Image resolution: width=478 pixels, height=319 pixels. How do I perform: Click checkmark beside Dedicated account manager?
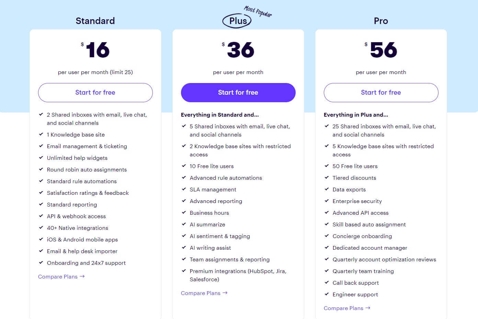tap(327, 248)
